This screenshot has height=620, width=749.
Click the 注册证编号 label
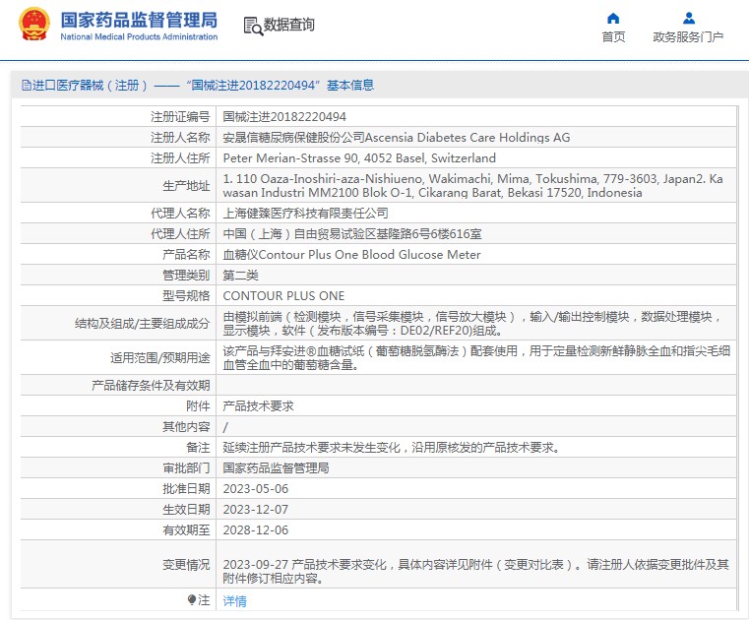click(x=180, y=116)
